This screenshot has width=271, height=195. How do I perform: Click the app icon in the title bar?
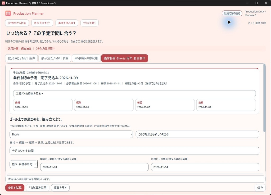pos(3,3)
